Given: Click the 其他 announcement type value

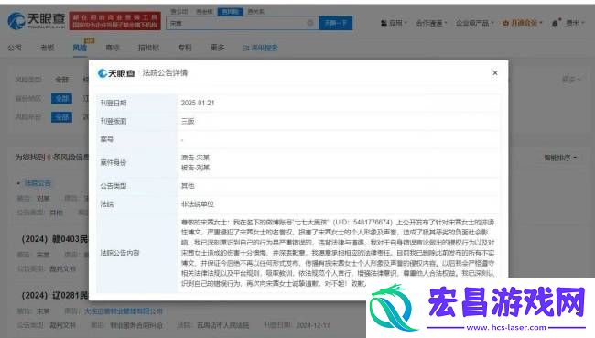Looking at the screenshot, I should (188, 186).
